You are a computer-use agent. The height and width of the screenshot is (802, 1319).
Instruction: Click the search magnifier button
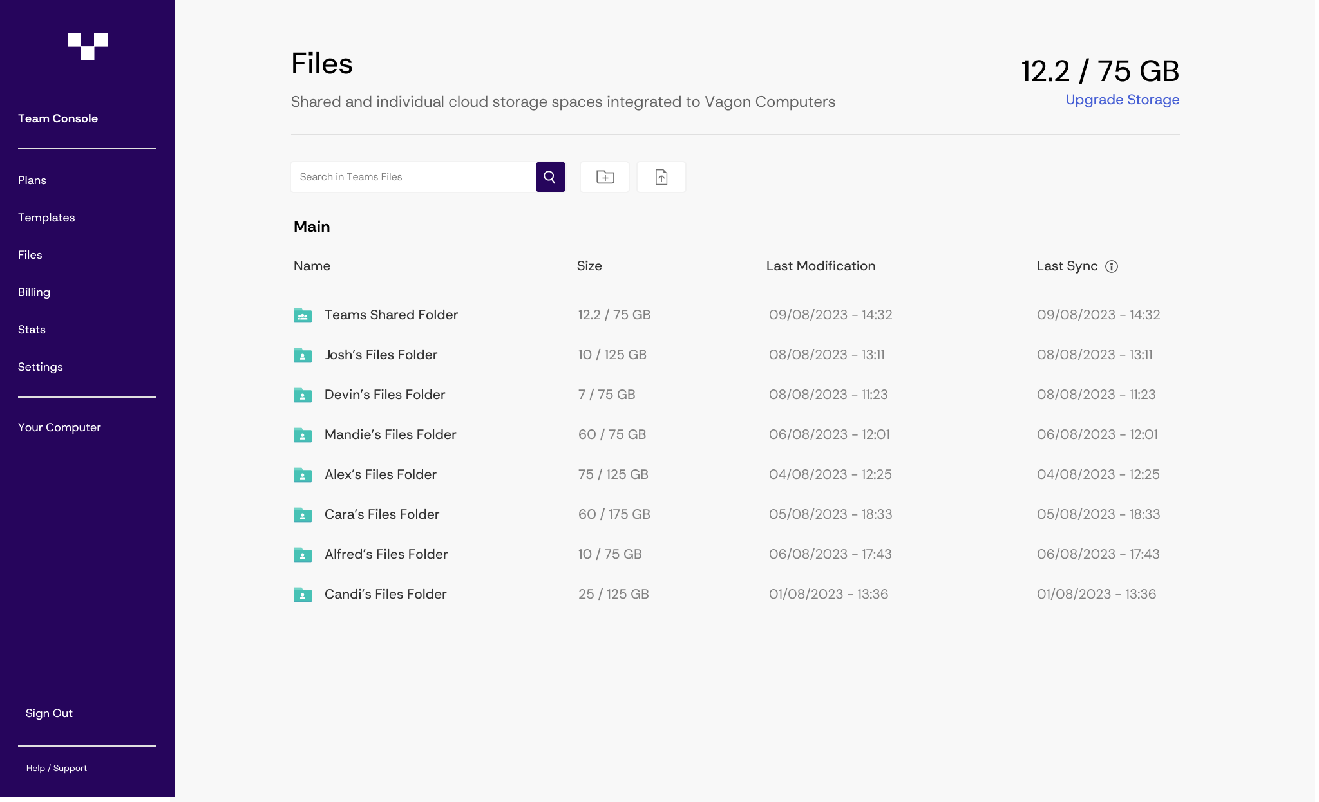(x=550, y=177)
